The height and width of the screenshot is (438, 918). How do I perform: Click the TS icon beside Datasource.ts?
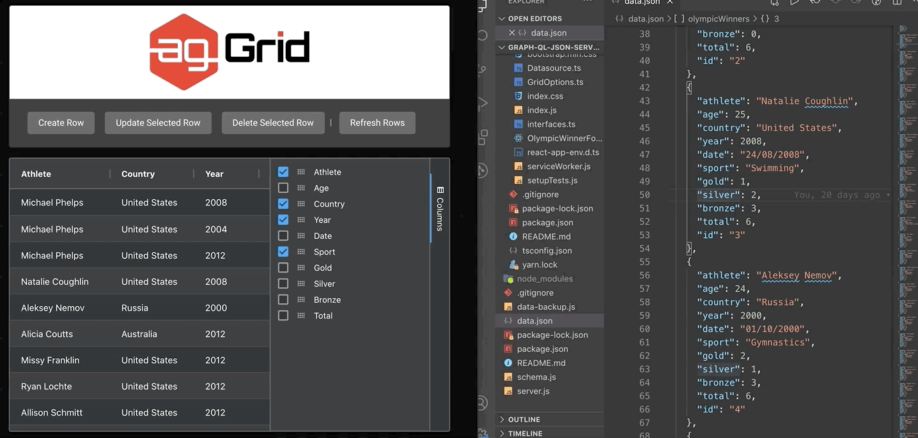518,68
